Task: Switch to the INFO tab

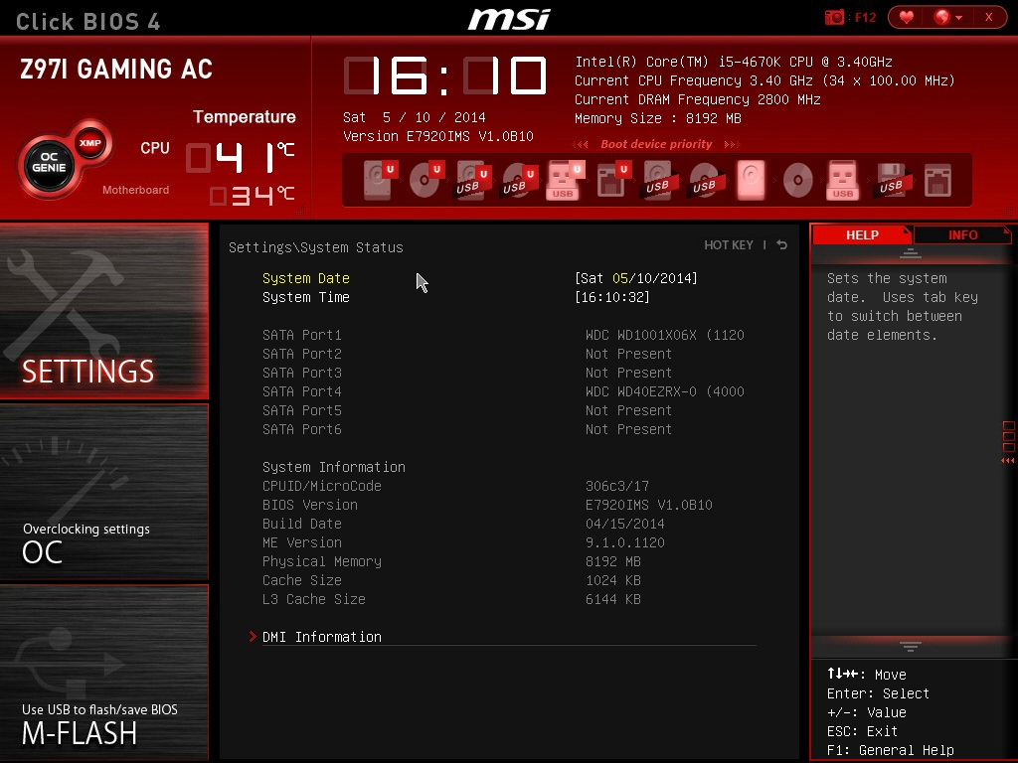Action: 962,234
